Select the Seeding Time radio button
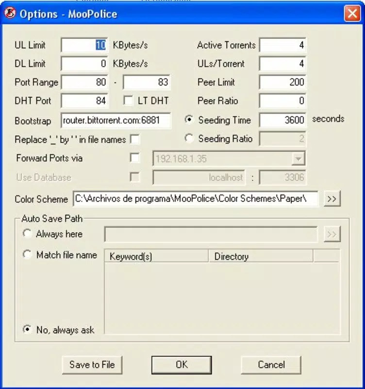 click(x=189, y=120)
